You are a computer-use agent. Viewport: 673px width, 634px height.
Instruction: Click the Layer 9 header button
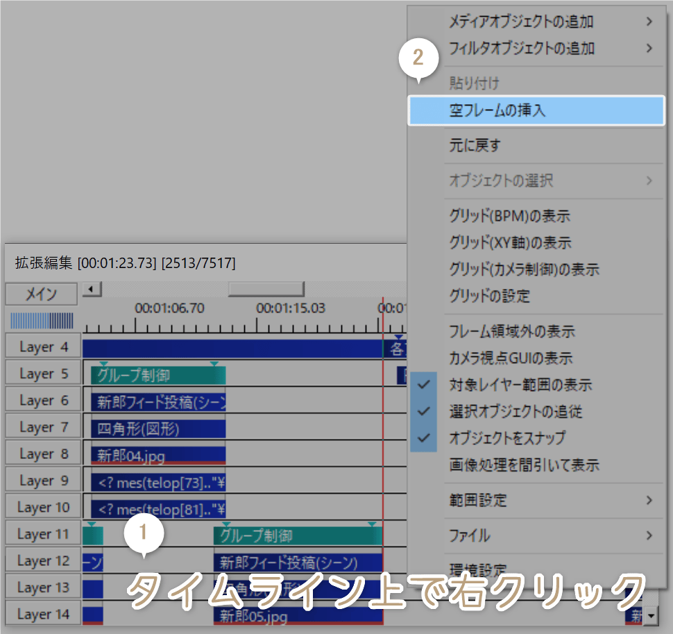tap(43, 481)
